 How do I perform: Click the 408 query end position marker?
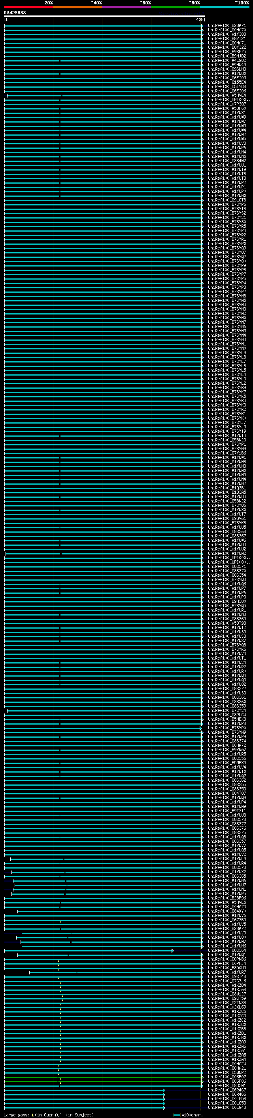point(199,19)
